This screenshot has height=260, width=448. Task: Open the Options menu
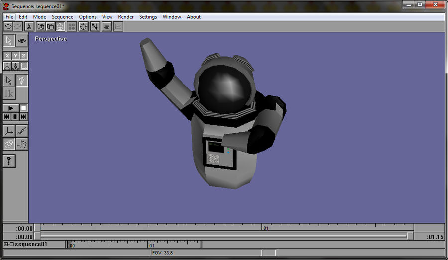[88, 17]
